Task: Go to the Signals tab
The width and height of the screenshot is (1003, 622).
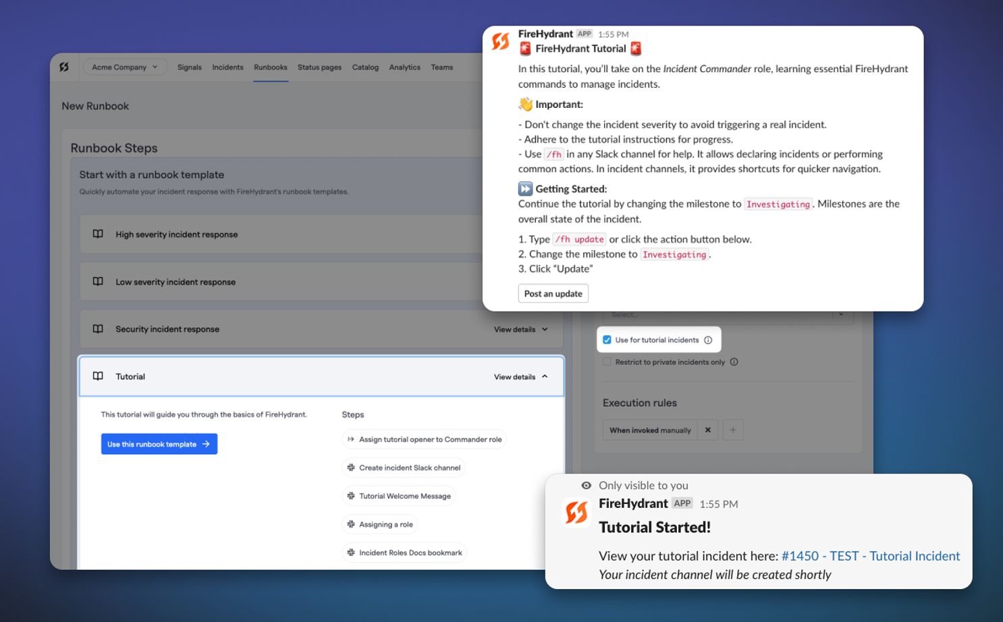Action: pos(190,67)
